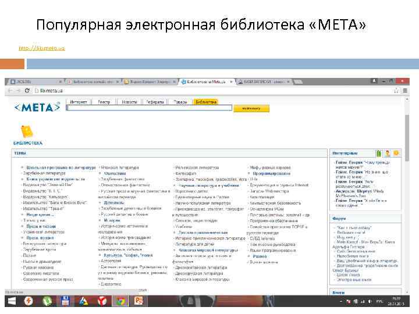Show hidden tray icons arrow
This screenshot has height=314, width=419.
(x=341, y=301)
